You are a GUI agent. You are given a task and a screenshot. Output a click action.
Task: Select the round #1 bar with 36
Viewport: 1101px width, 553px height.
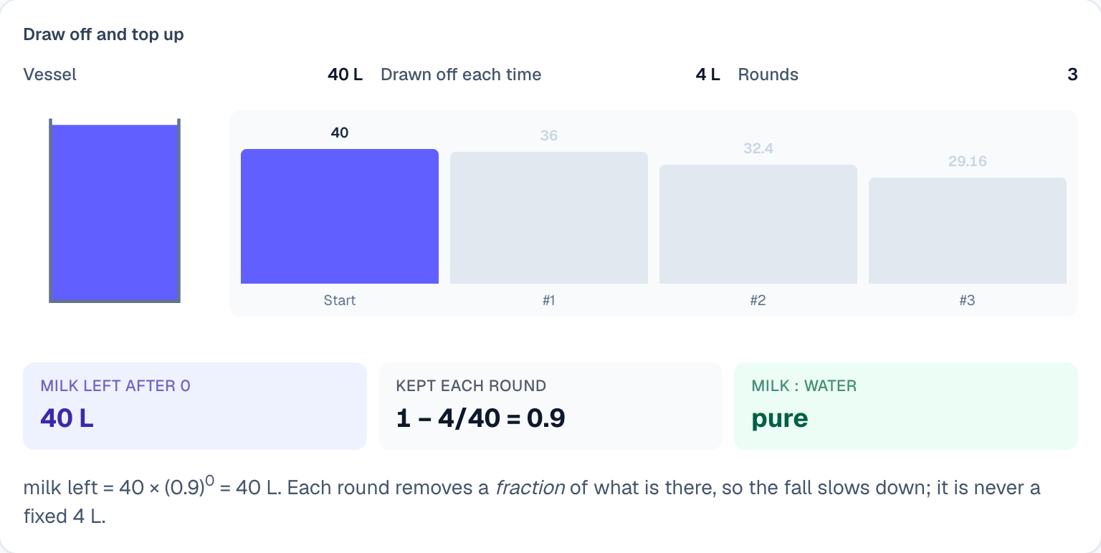point(549,218)
